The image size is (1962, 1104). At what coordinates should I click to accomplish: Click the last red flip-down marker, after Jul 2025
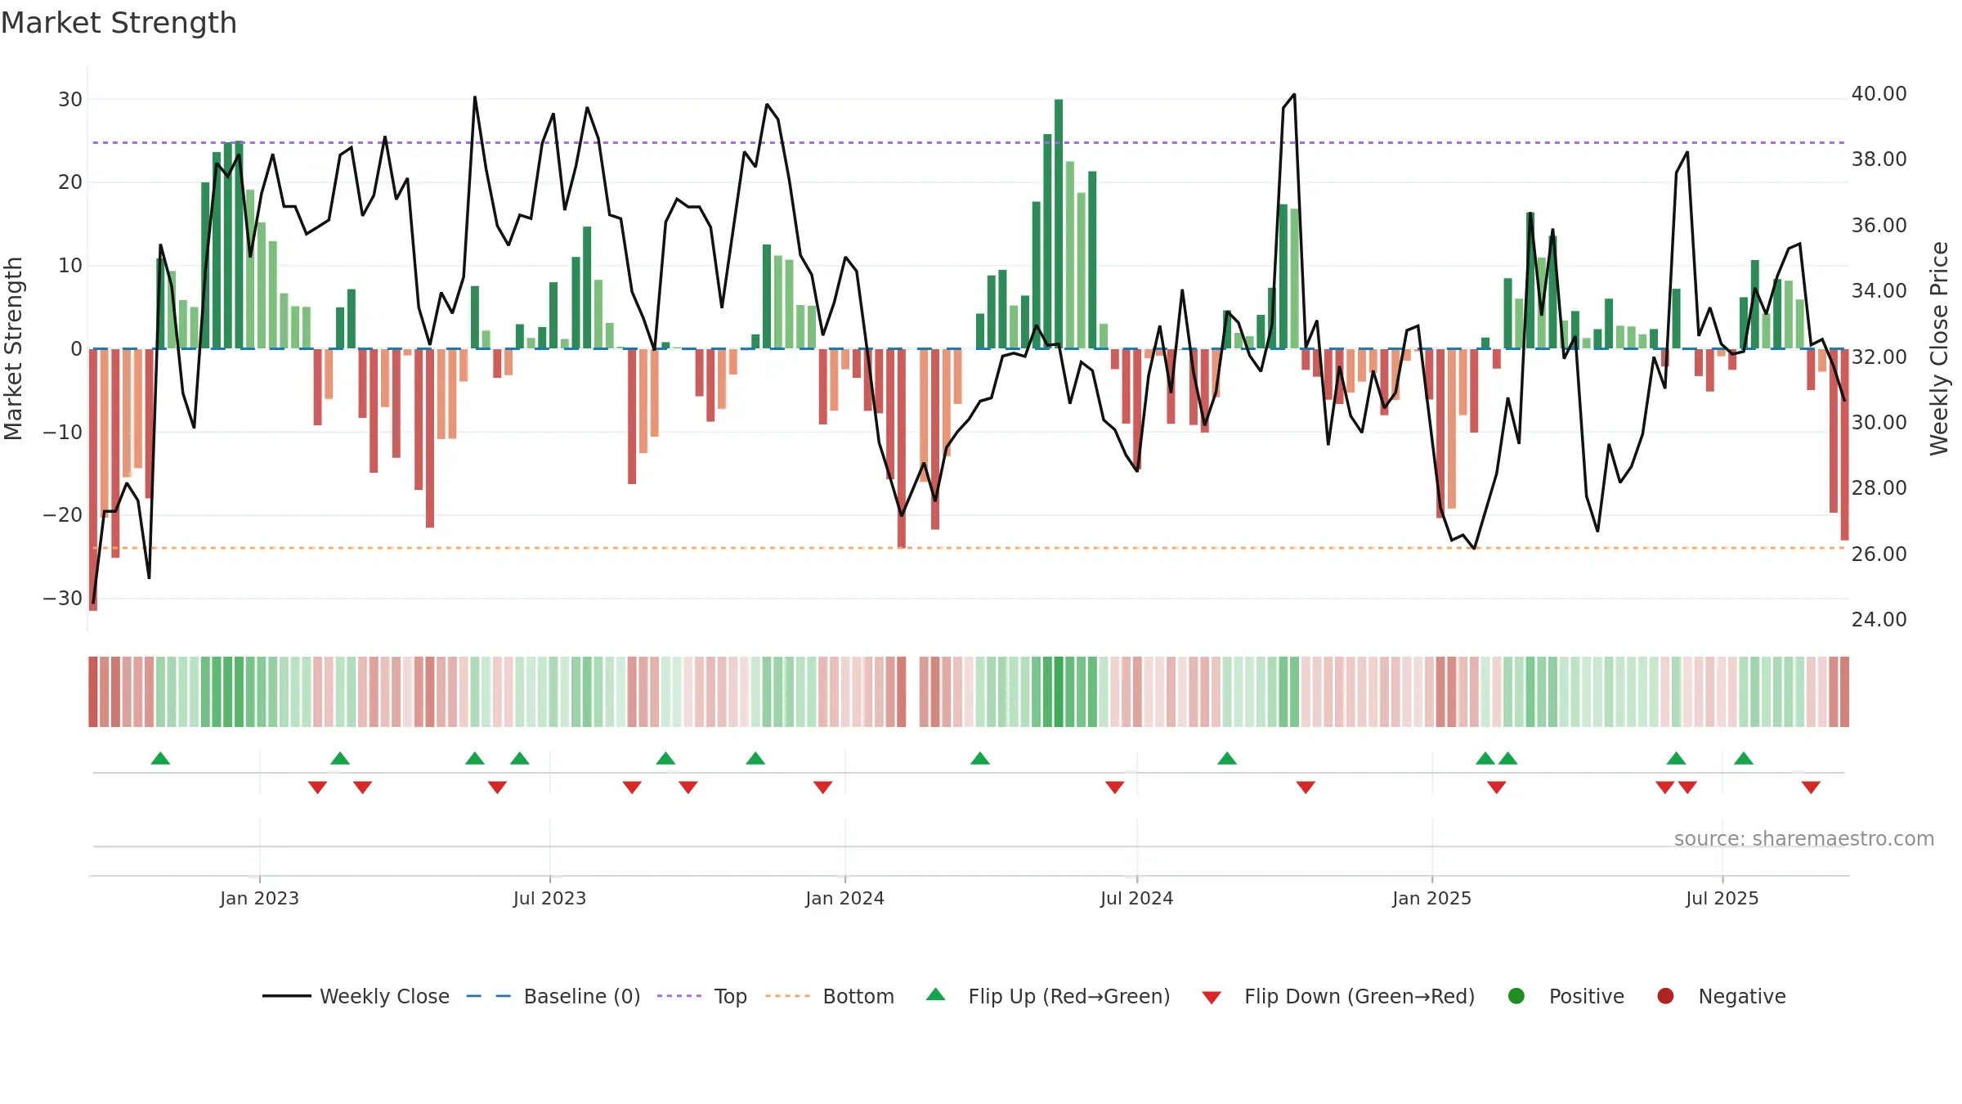coord(1811,788)
